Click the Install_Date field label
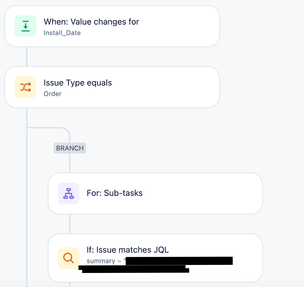Screen dimensions: 304x287 tap(62, 33)
